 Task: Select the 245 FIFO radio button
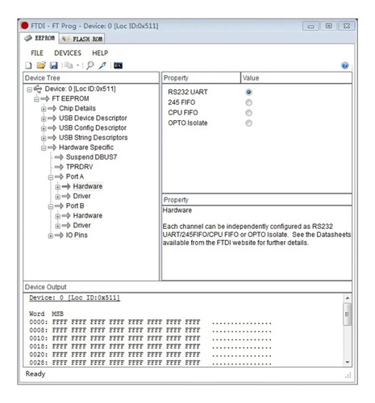(x=248, y=102)
